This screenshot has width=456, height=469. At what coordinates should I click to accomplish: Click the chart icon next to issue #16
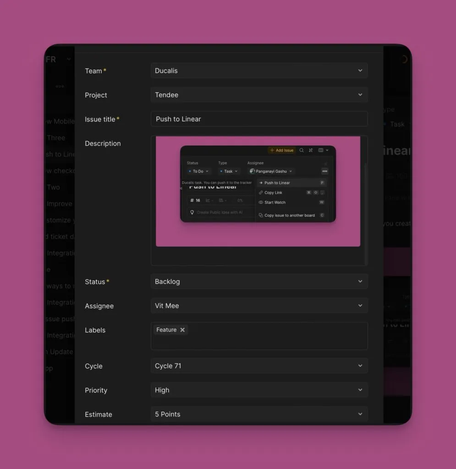[x=208, y=201]
